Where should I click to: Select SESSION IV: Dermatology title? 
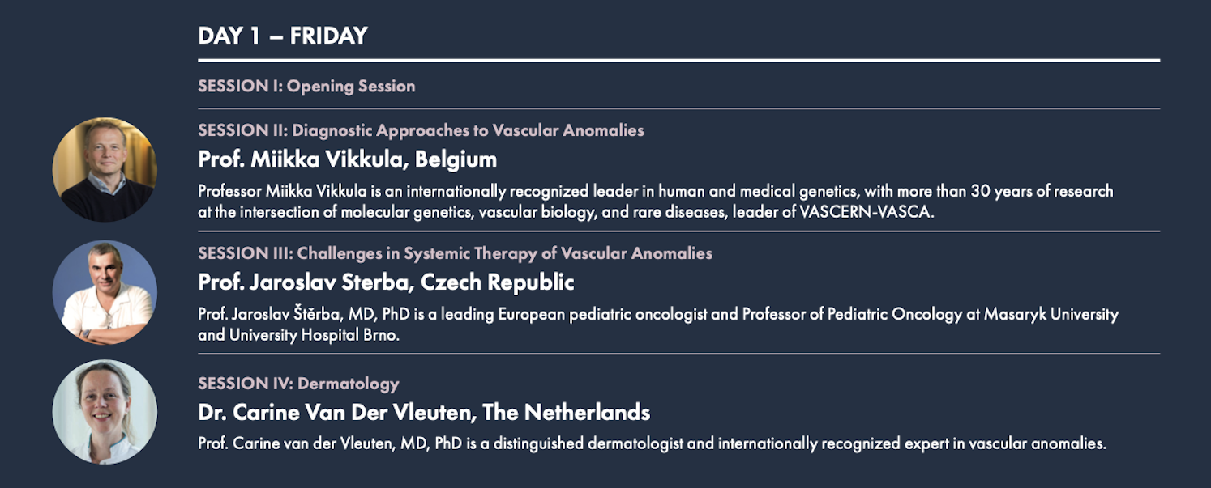point(298,384)
